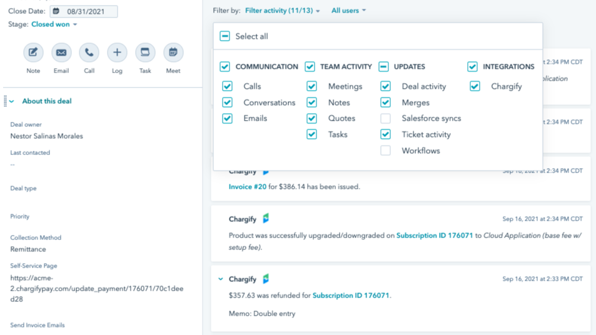Enable the Salesforce syncs checkbox

pyautogui.click(x=386, y=118)
